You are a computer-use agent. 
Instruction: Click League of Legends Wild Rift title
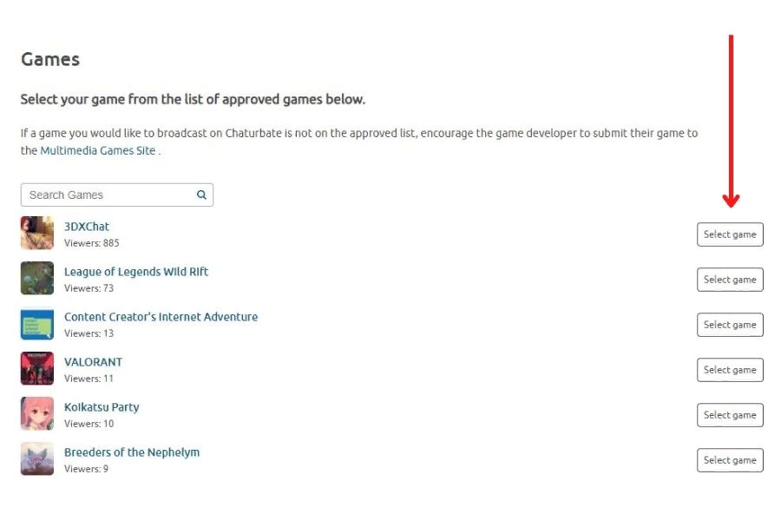pos(136,272)
